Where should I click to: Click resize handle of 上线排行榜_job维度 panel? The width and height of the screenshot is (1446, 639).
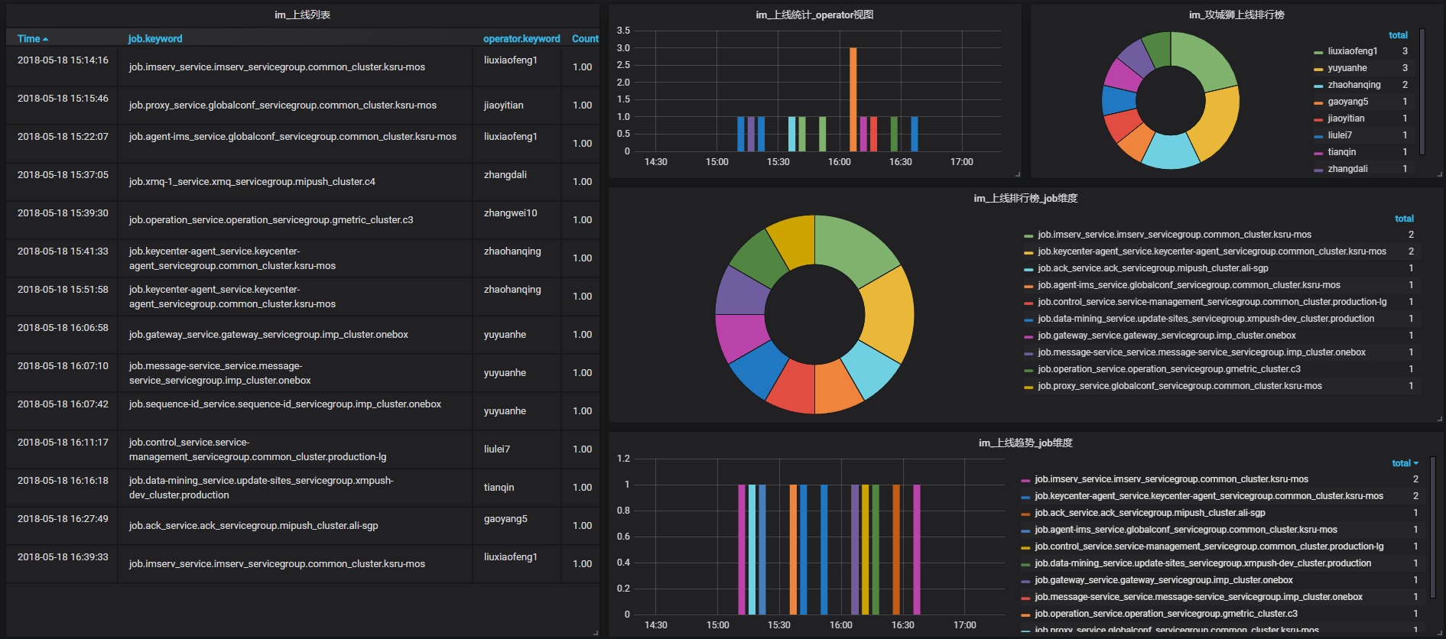(1439, 419)
